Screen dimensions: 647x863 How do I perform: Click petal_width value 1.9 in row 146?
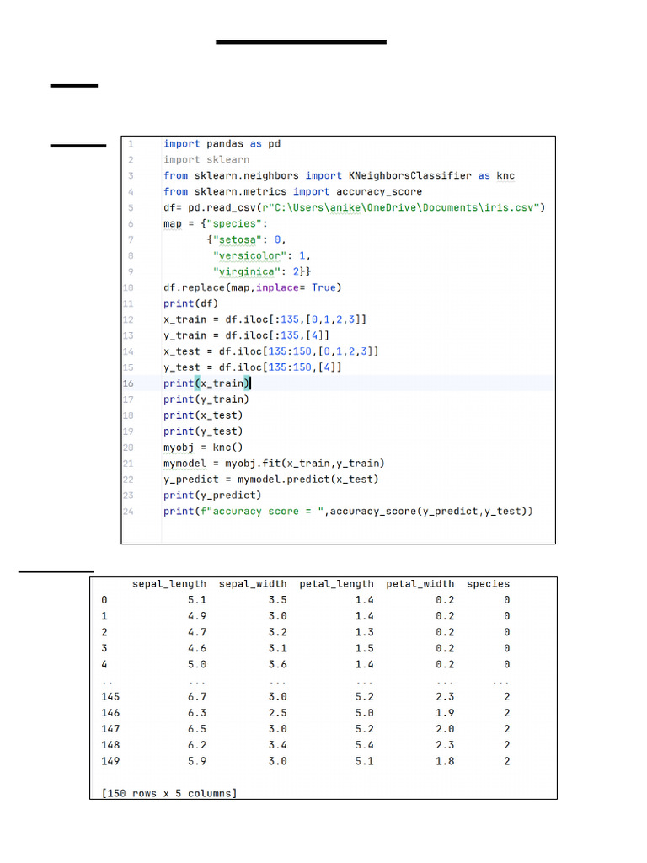(445, 713)
